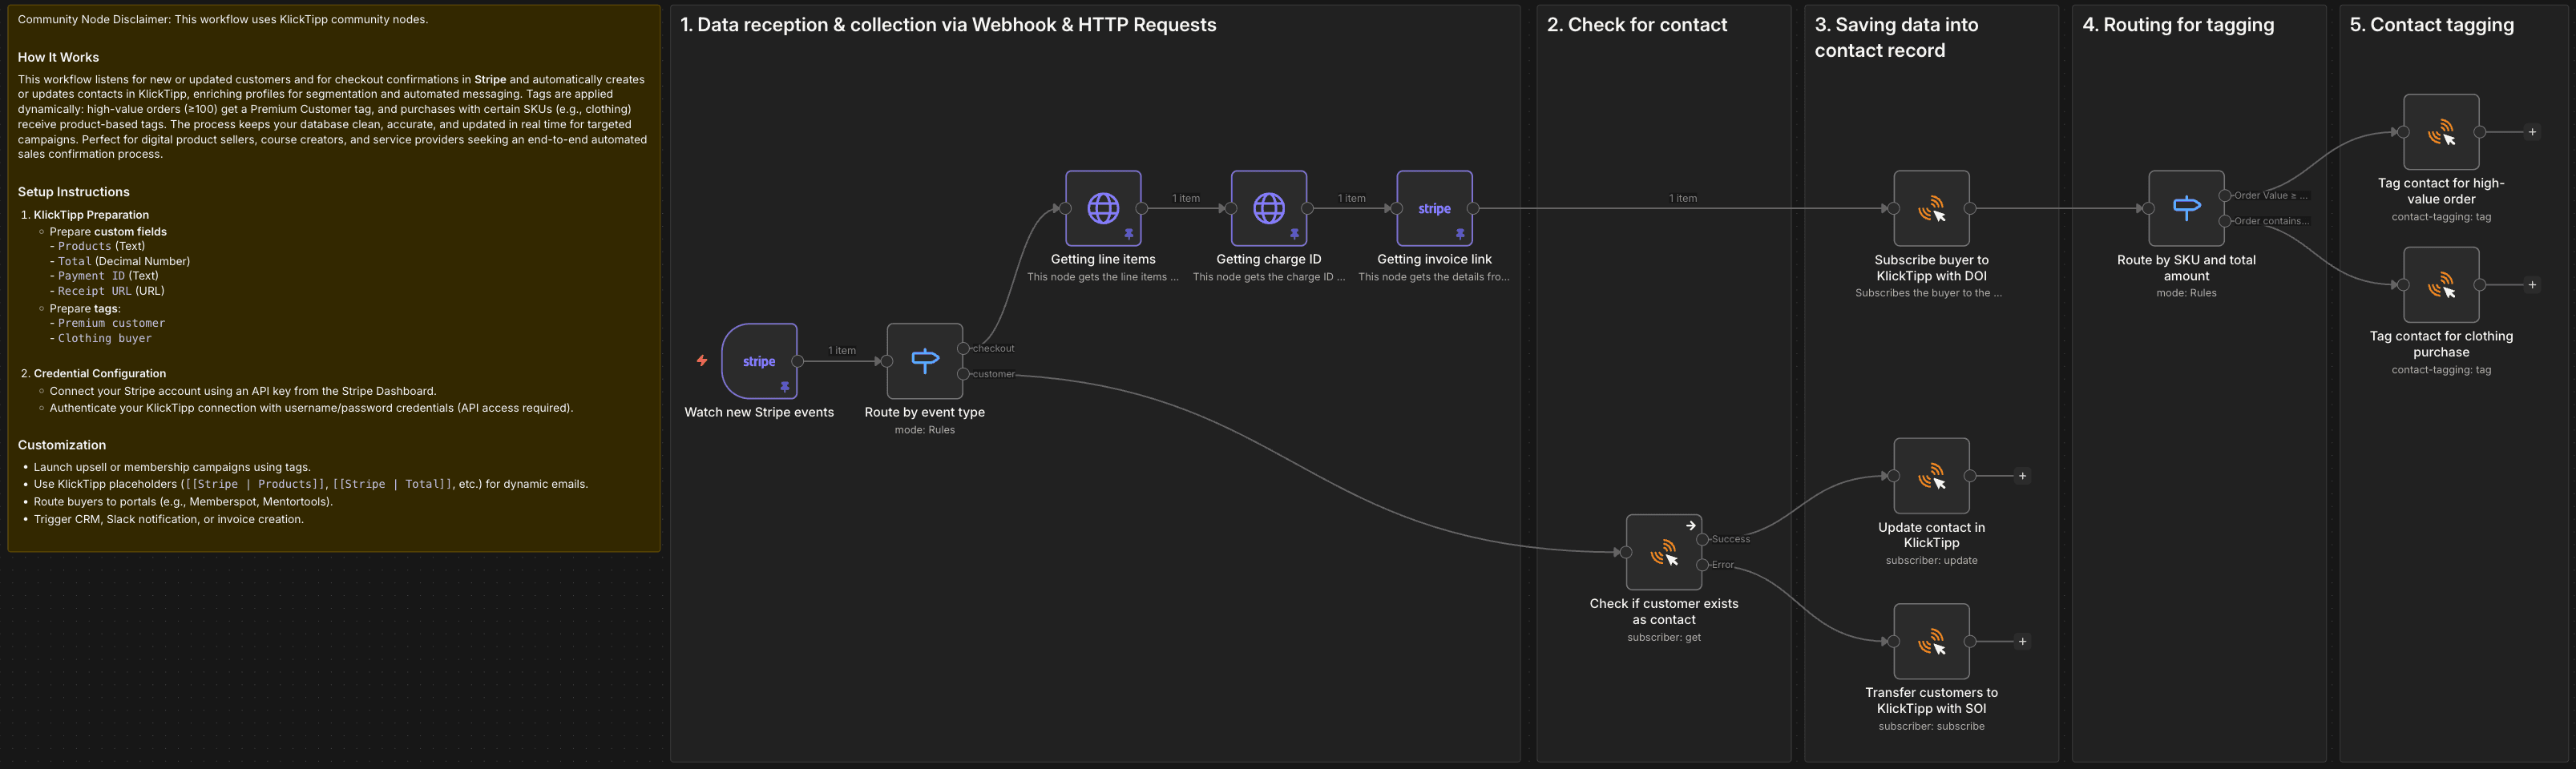
Task: Toggle pinned data on Getting invoice link node
Action: [1460, 235]
